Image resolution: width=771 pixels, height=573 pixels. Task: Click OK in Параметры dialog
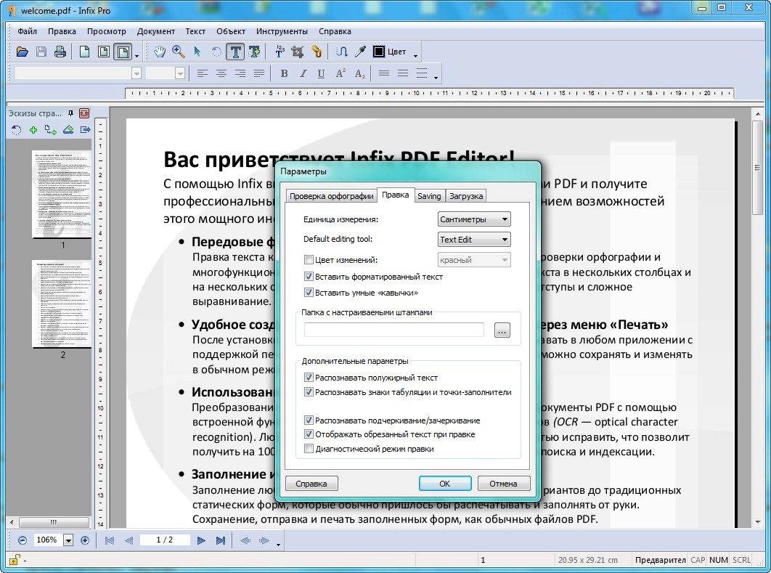(x=445, y=484)
